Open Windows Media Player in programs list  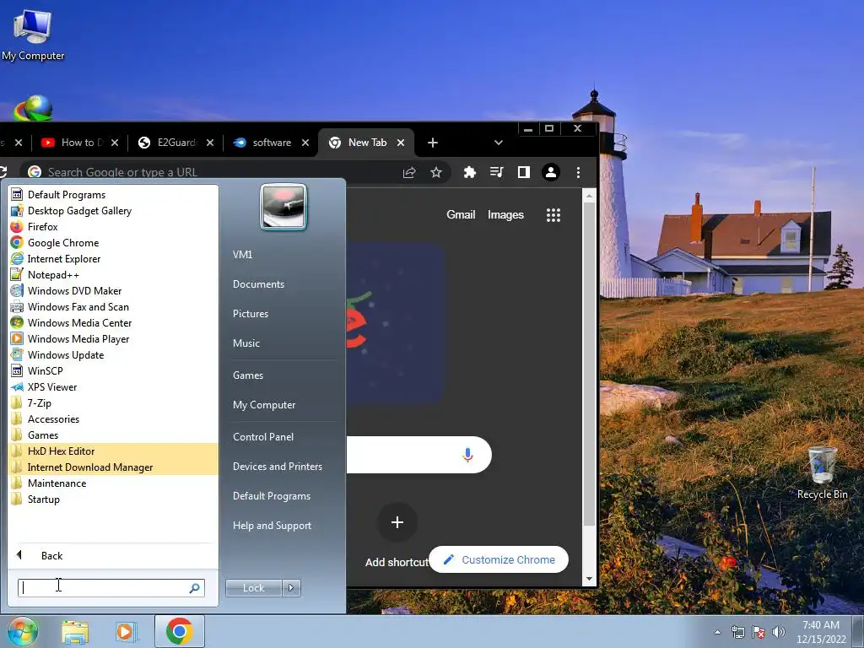(x=78, y=339)
